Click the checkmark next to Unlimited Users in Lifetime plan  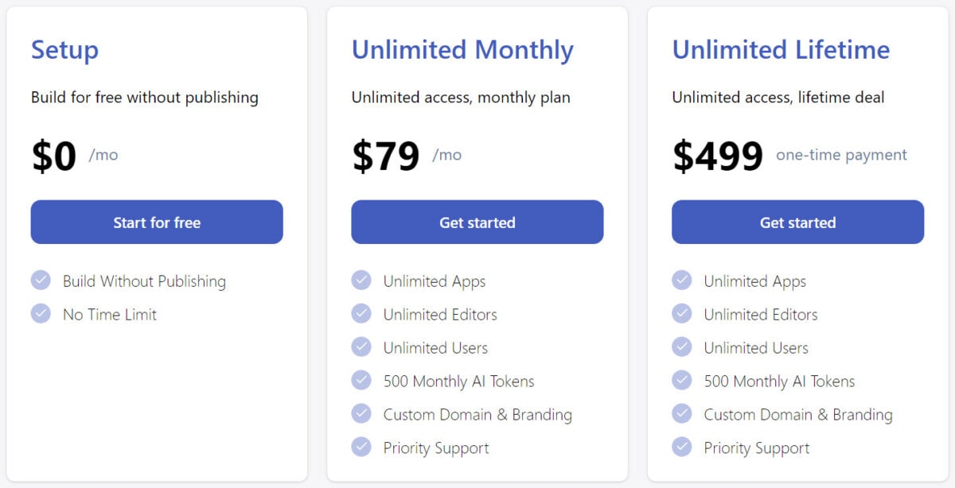pyautogui.click(x=682, y=347)
